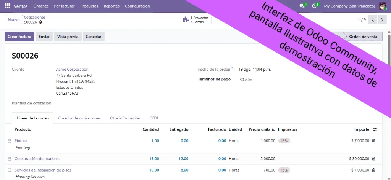Click the Términos de pago 30 días field

(x=246, y=80)
